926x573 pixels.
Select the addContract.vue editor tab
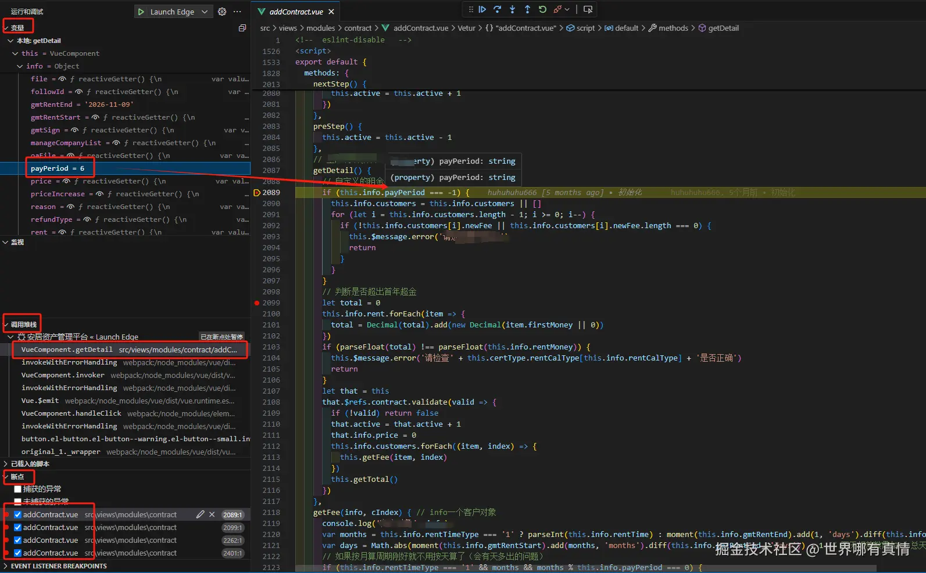tap(296, 12)
